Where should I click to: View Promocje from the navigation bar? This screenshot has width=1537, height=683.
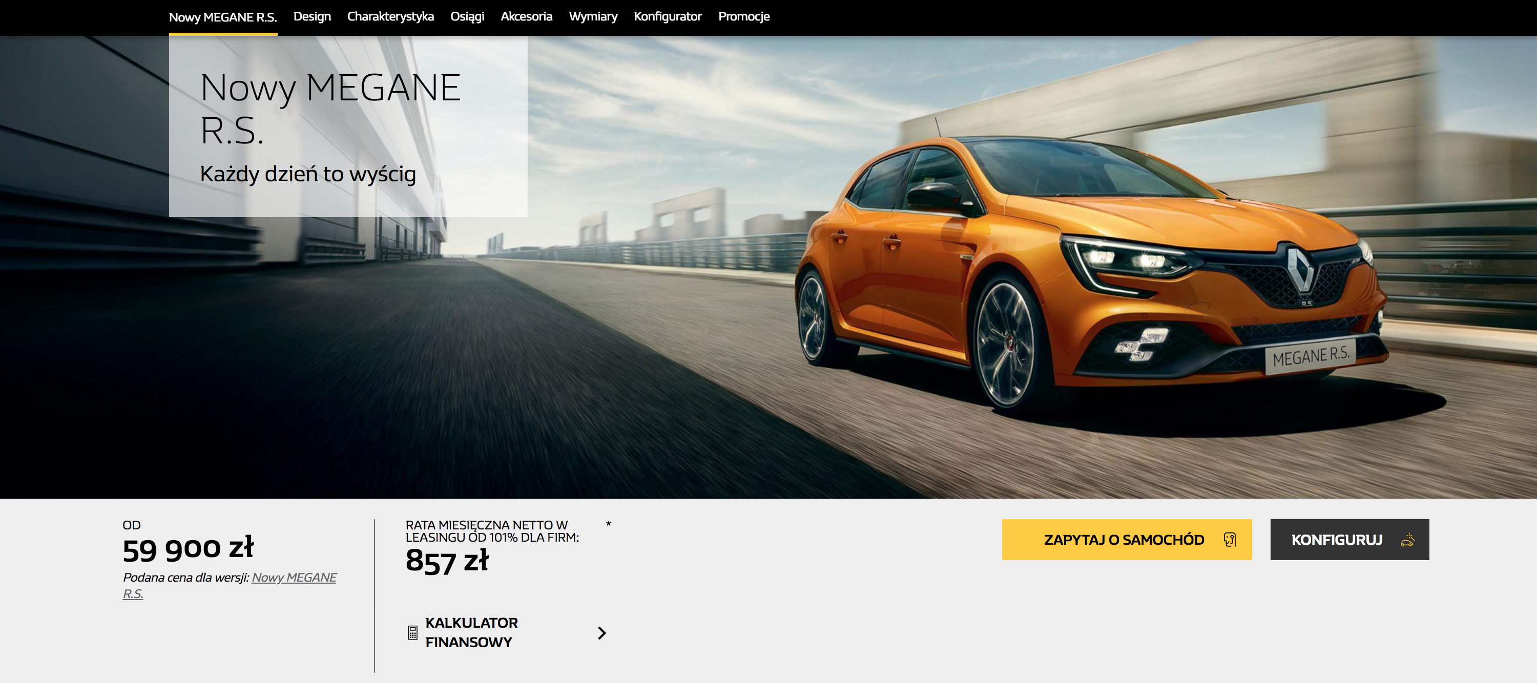click(743, 17)
